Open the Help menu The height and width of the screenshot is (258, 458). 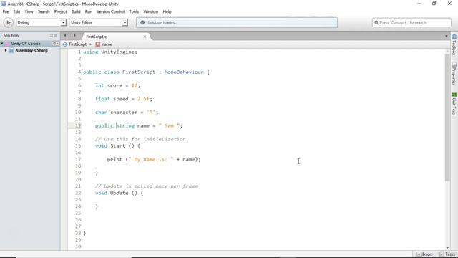167,11
